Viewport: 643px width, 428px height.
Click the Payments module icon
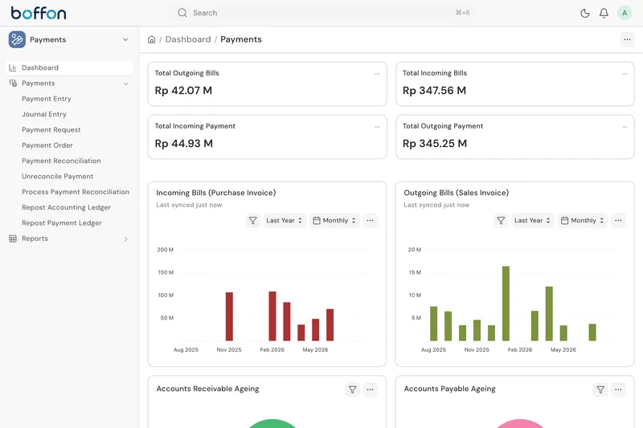click(x=17, y=39)
